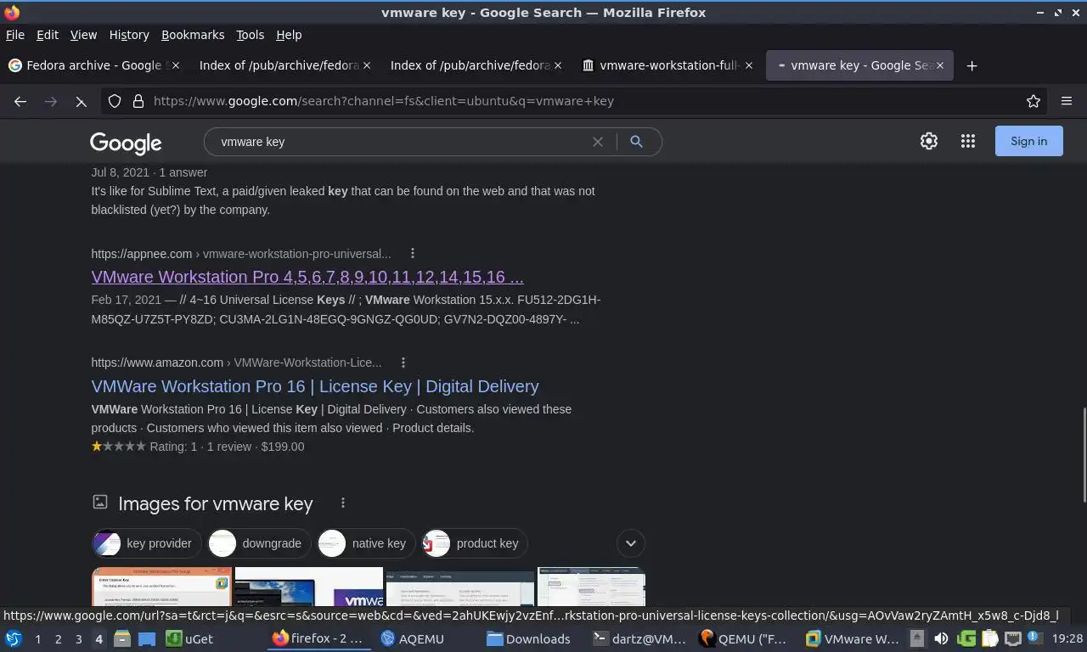Submit search with the magnifier icon
The image size is (1087, 652).
(x=636, y=142)
